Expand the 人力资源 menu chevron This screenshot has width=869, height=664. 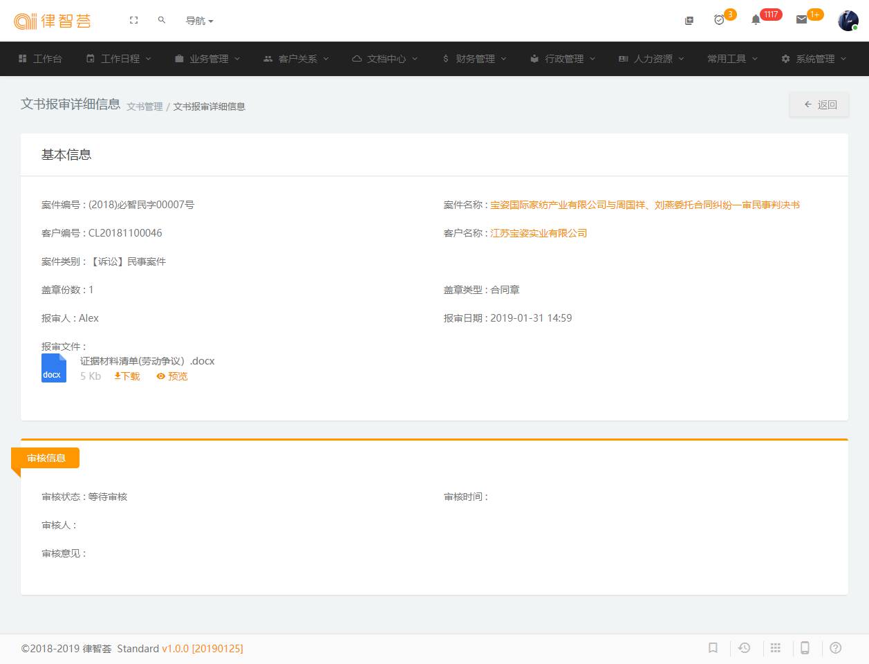coord(682,59)
